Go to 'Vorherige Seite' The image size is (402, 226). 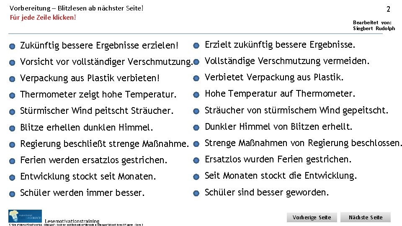click(312, 217)
